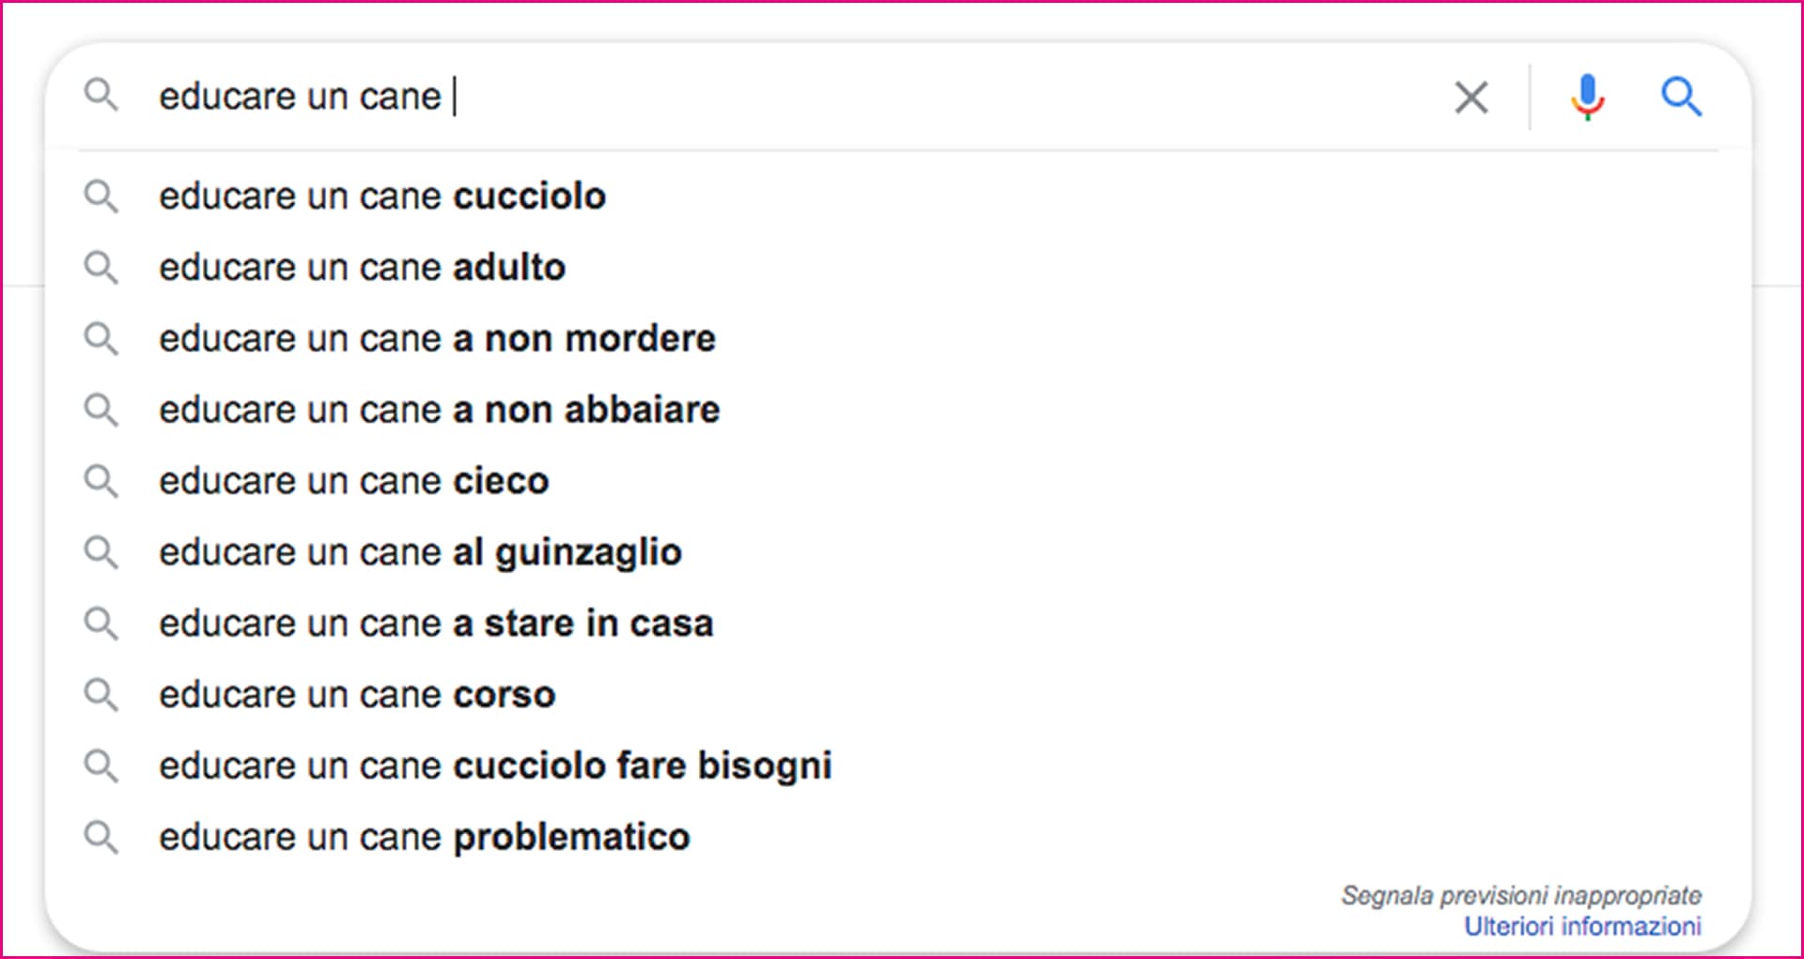
Task: Click the magnifier icon beside 'educare un cane cieco'
Action: (x=102, y=481)
